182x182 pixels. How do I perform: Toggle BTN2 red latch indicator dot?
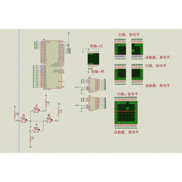[39, 130]
